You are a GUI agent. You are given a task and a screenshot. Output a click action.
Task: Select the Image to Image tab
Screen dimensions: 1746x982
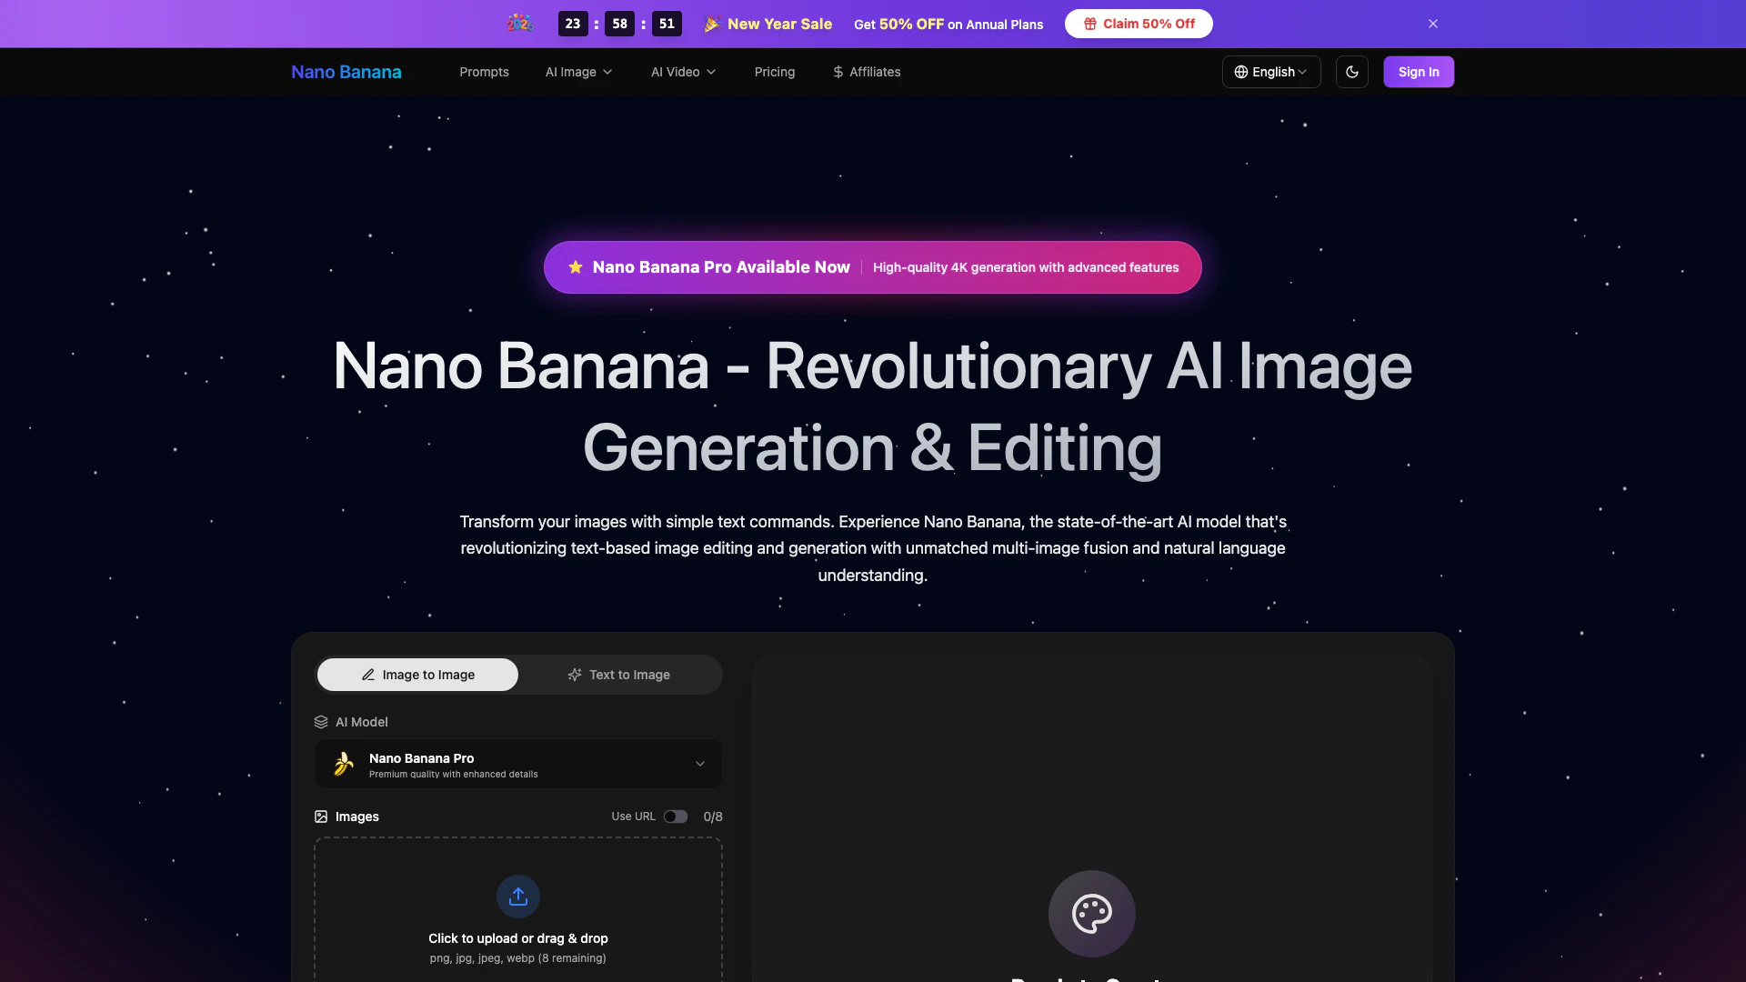[417, 675]
